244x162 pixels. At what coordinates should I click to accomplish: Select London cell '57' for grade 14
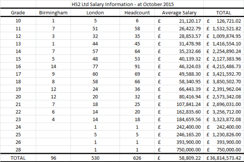95,51
